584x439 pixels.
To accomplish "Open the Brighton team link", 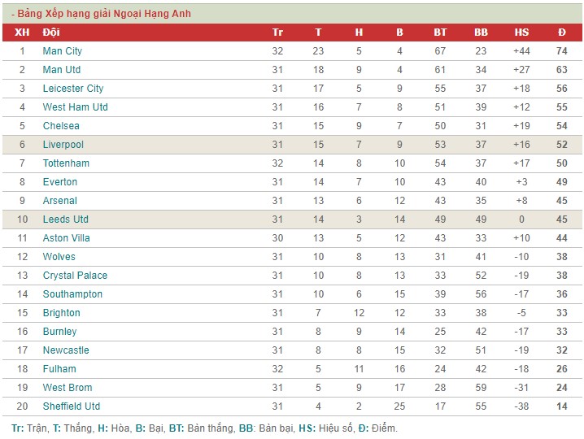I will [x=62, y=312].
